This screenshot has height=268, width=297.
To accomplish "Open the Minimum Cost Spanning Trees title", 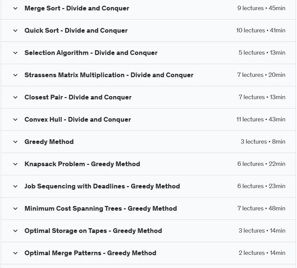I will pyautogui.click(x=101, y=208).
